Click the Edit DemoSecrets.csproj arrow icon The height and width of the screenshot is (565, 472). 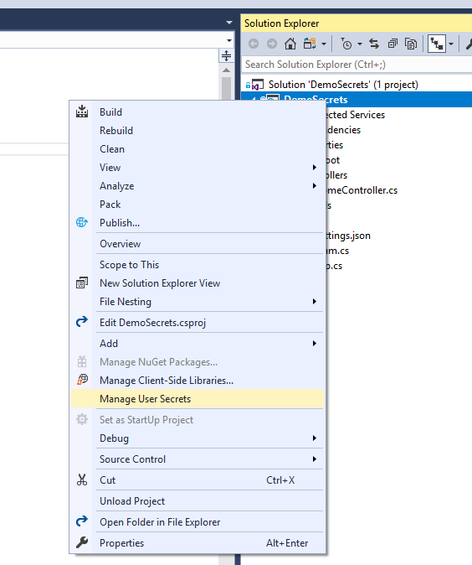click(82, 322)
